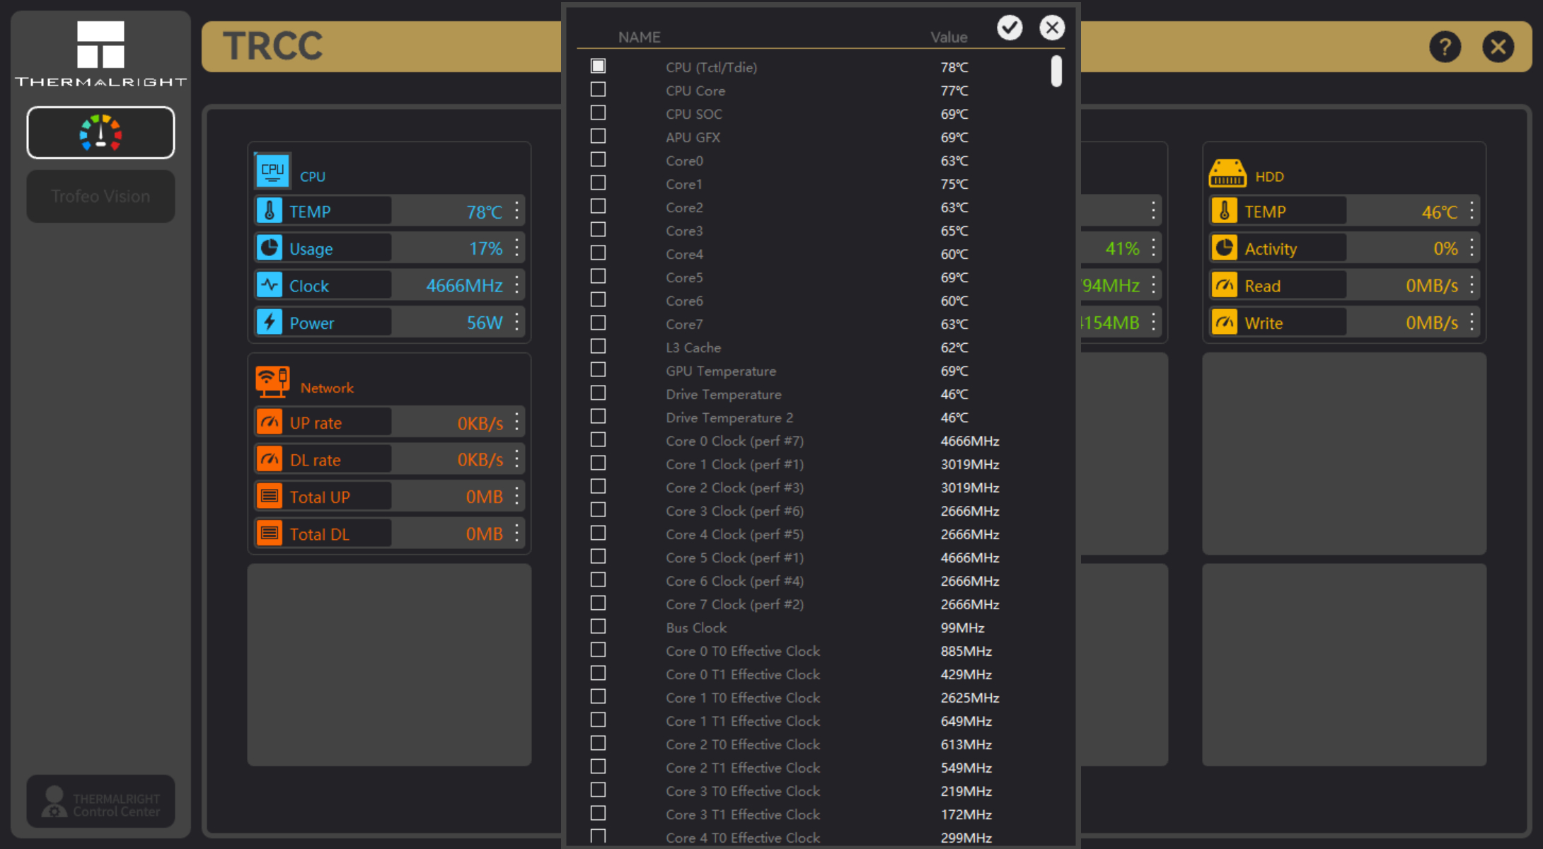
Task: Open three-dot menu on Total DL row
Action: click(x=517, y=533)
